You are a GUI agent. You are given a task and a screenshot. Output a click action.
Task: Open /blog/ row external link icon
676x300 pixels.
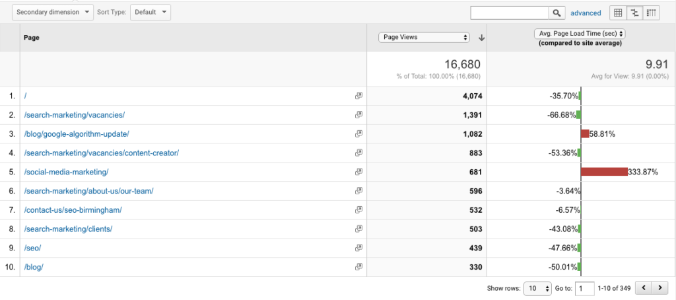(x=358, y=267)
